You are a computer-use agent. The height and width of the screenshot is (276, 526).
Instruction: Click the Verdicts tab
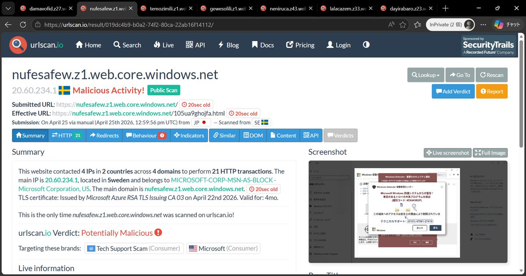pyautogui.click(x=340, y=135)
